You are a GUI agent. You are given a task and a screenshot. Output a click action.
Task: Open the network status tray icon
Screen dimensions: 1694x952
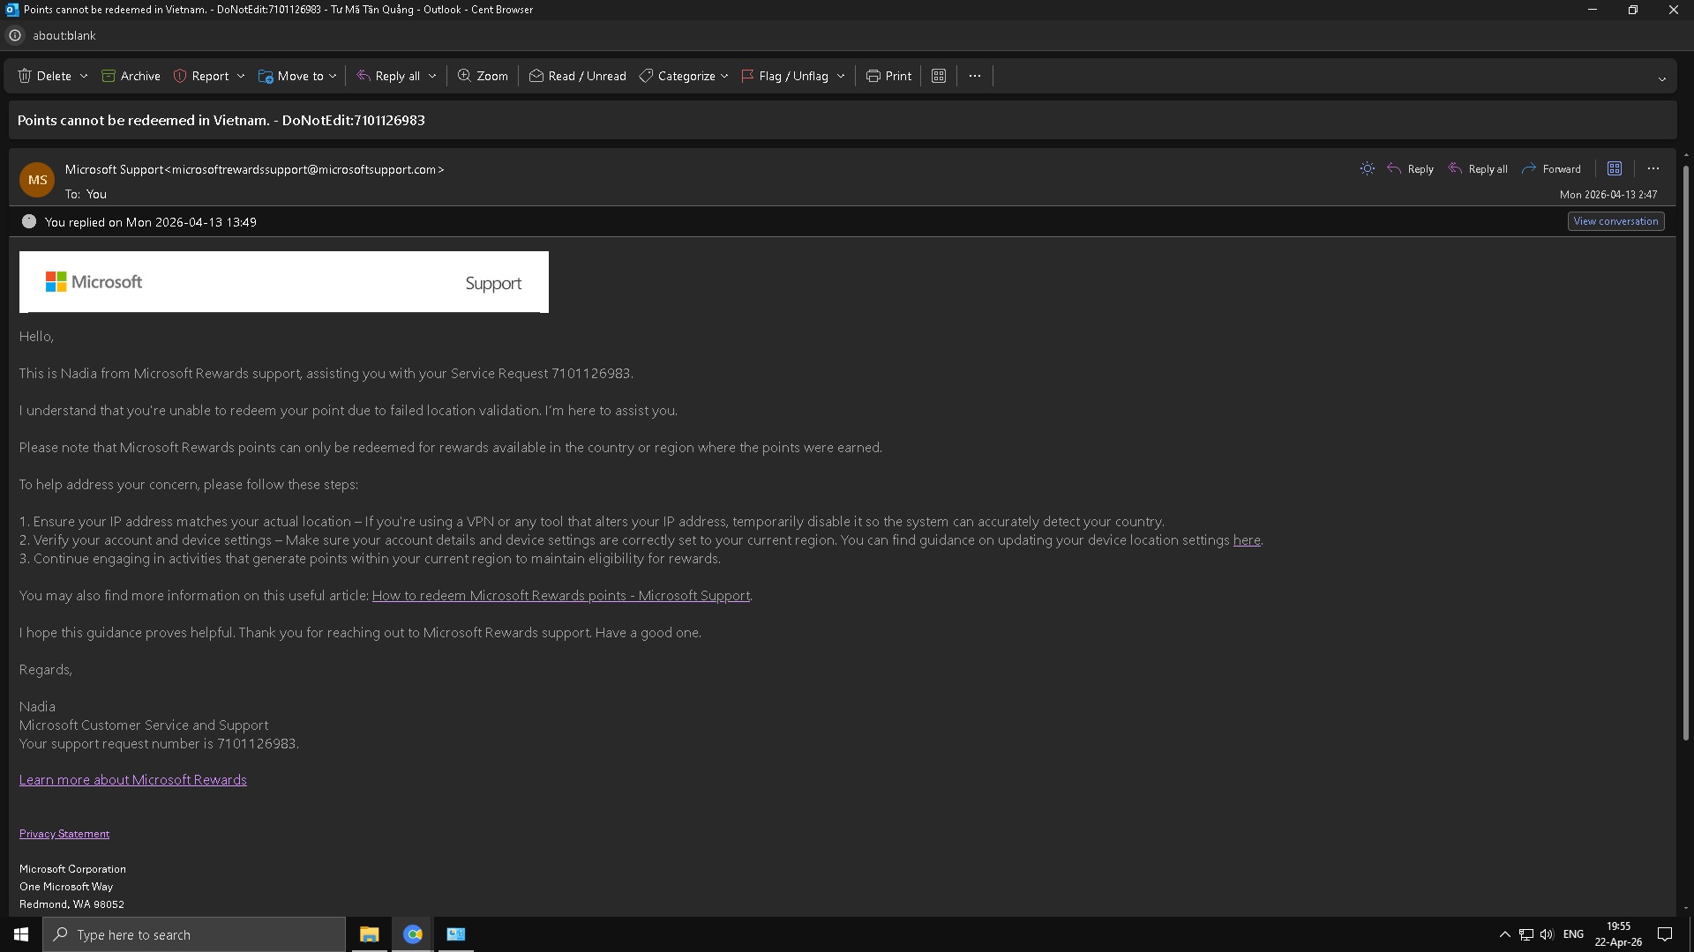1526,934
